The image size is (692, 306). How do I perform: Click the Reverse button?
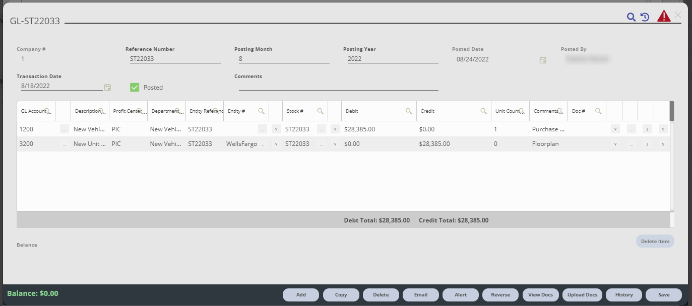(500, 295)
